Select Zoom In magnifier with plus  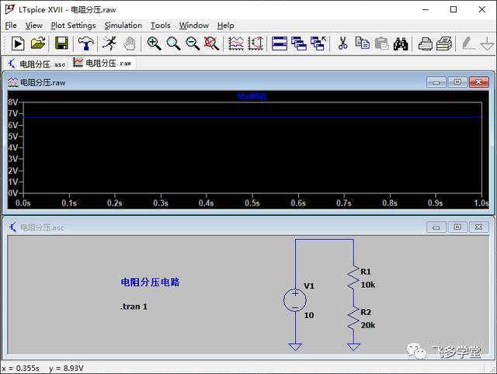click(154, 43)
